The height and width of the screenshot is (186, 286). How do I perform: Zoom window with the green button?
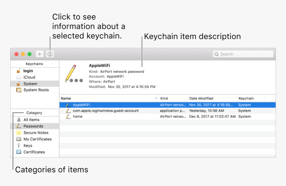pyautogui.click(x=29, y=54)
